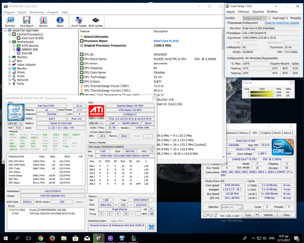Open the Εργαλεία menu in Core Temp

click(x=258, y=11)
